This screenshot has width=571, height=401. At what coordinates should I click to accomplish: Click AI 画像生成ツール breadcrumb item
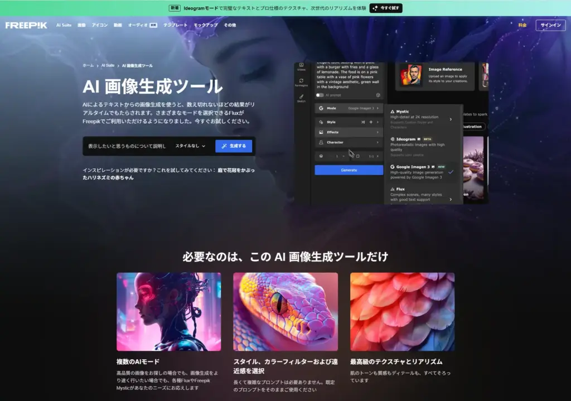[137, 66]
